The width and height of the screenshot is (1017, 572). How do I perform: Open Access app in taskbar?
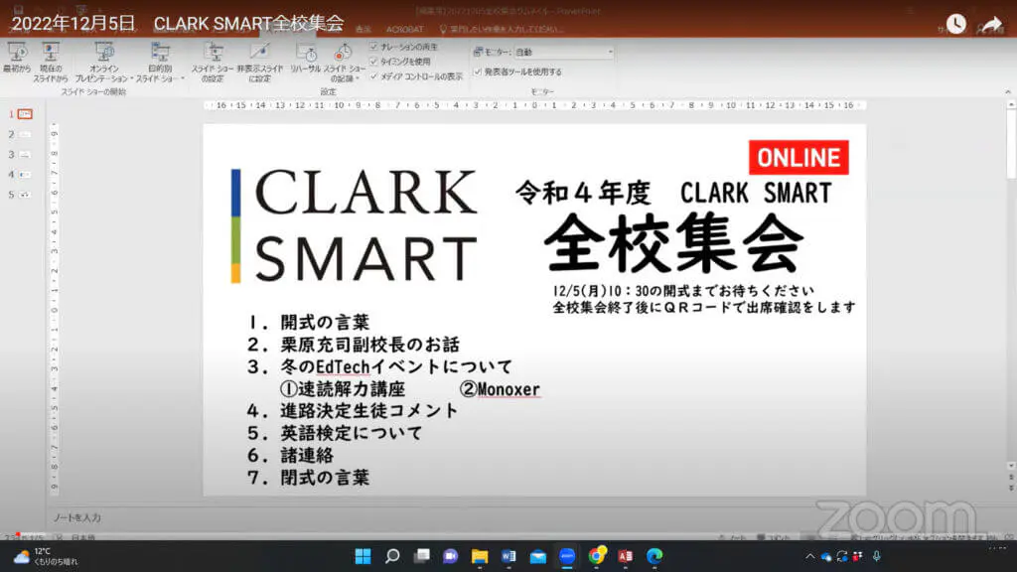[x=626, y=556]
